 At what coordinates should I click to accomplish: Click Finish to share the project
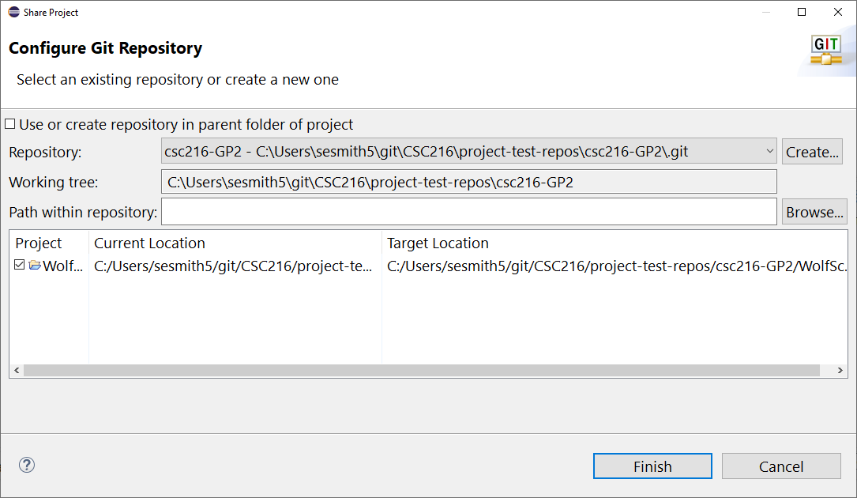652,466
